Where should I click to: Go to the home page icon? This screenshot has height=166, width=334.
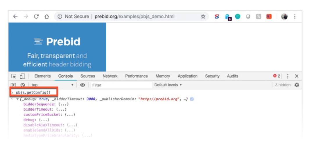46,17
